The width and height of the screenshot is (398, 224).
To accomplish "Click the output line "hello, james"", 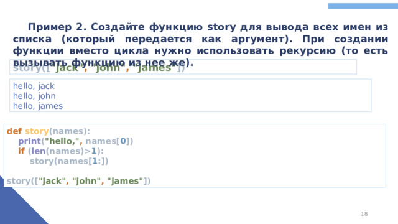I will click(x=38, y=106).
